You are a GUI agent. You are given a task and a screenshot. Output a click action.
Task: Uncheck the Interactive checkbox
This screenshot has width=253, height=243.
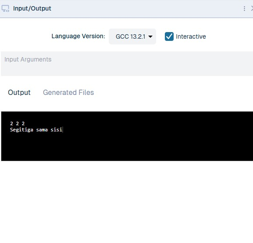click(169, 36)
